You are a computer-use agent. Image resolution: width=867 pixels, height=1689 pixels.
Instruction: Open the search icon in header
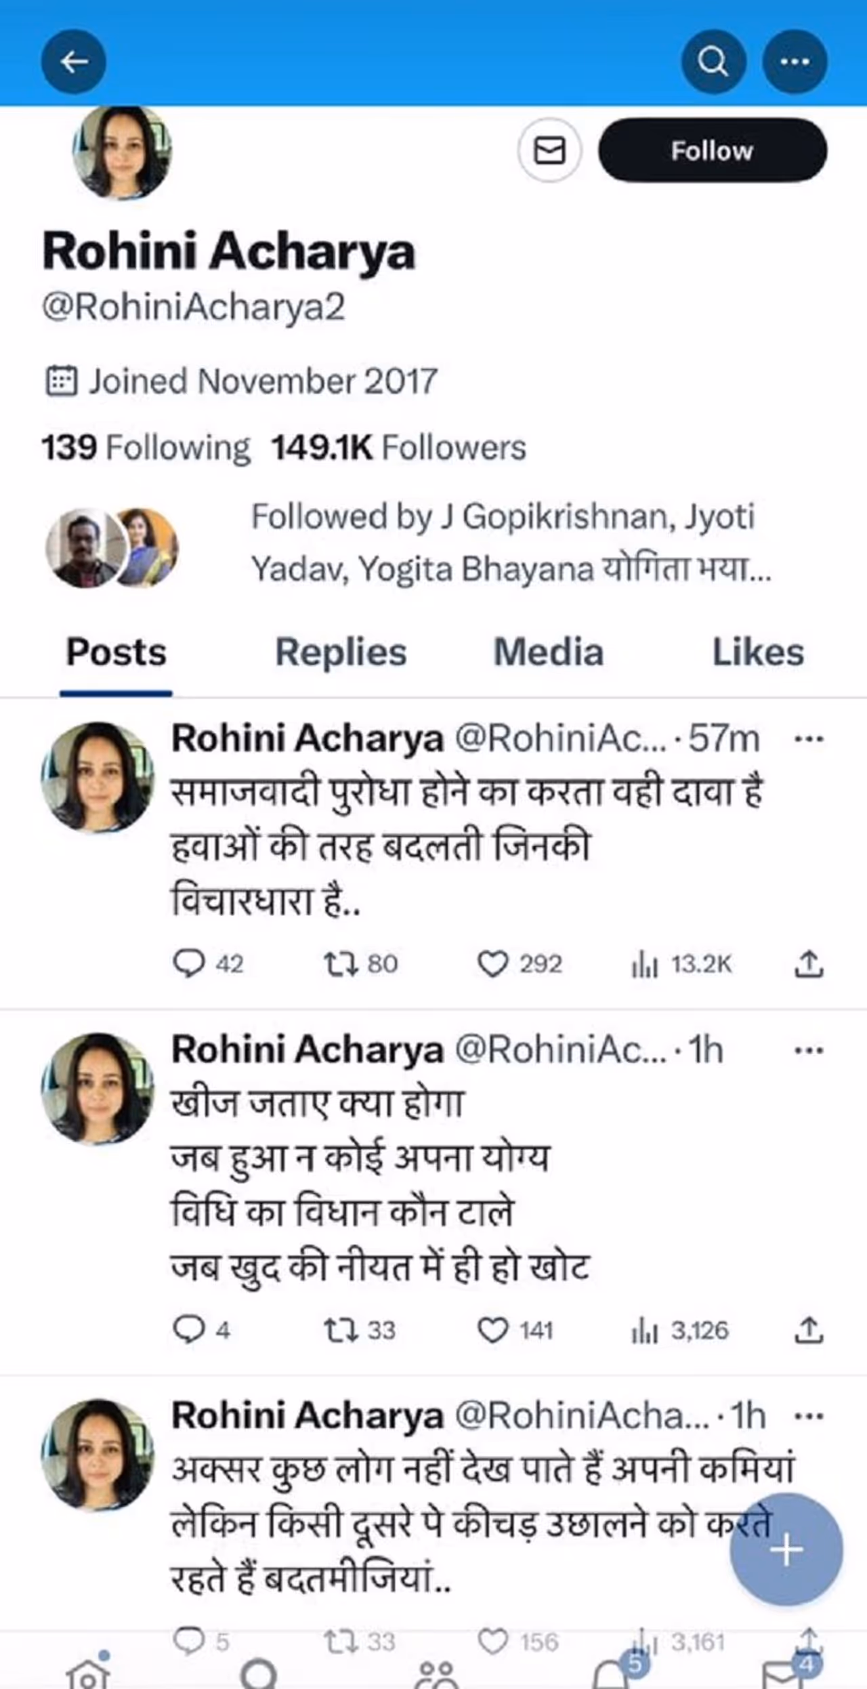[713, 62]
